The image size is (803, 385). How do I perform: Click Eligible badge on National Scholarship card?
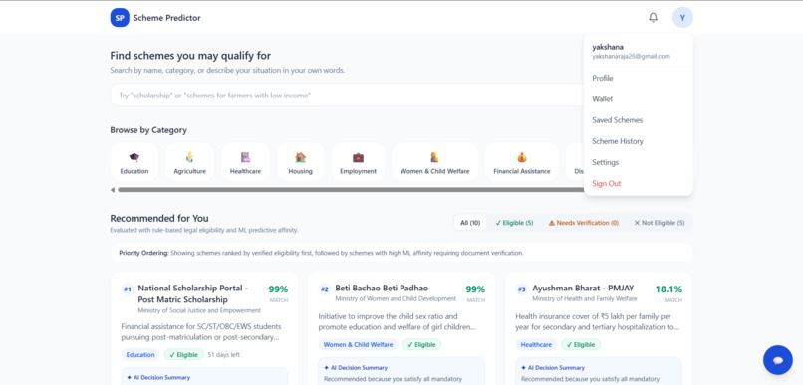tap(184, 355)
